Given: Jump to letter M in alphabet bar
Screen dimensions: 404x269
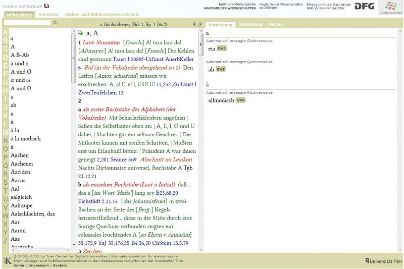Looking at the screenshot, I should [5, 132].
